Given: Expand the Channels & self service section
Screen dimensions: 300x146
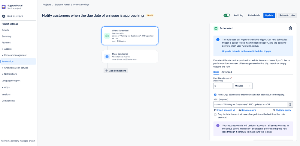Looking at the screenshot, I should (x=15, y=68).
